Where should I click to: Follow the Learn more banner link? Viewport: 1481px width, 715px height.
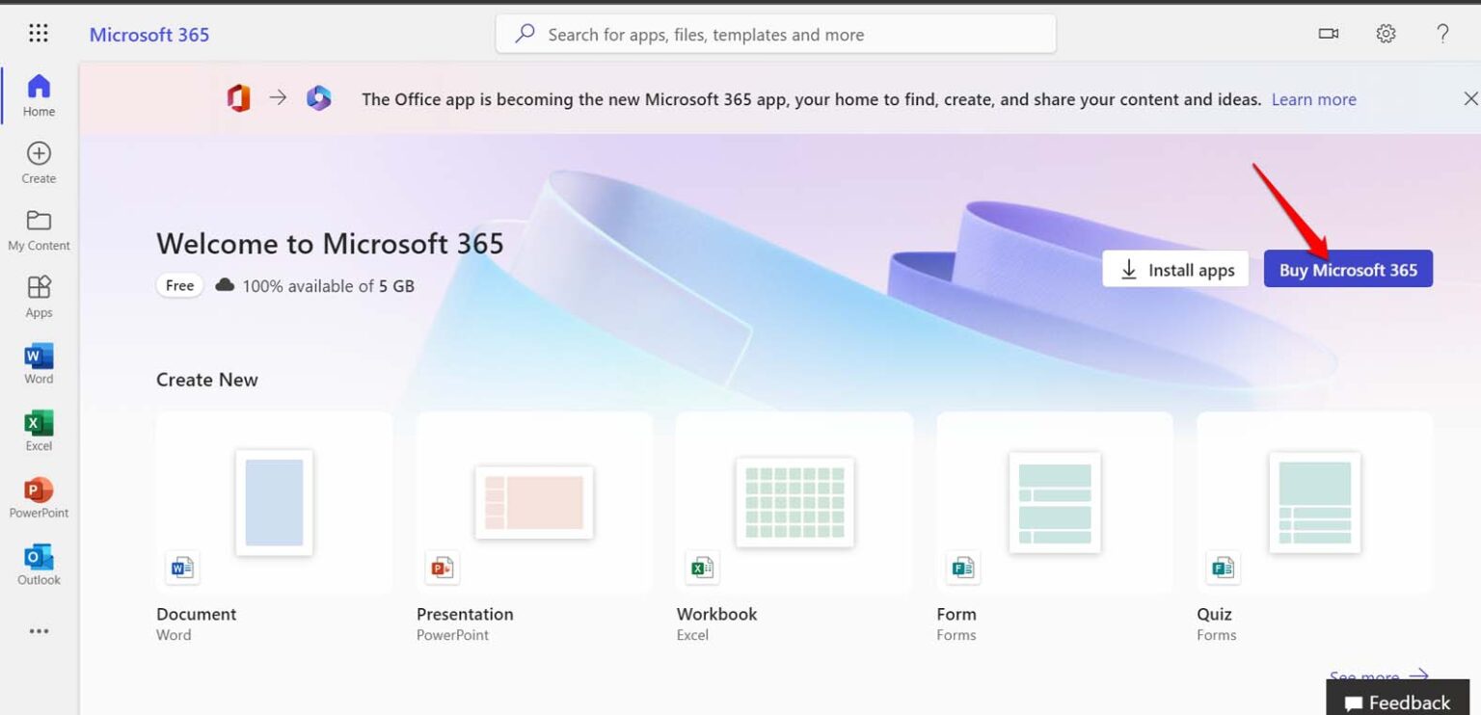tap(1313, 99)
